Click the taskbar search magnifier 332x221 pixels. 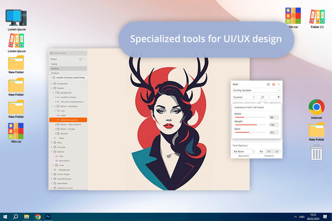pos(16,217)
